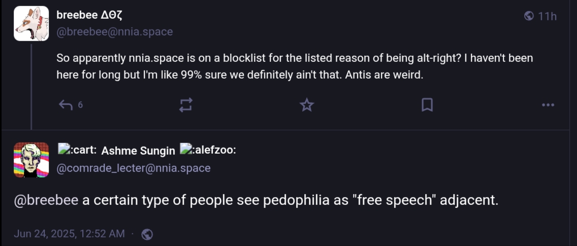Open Ashme Sungin display name

[138, 151]
